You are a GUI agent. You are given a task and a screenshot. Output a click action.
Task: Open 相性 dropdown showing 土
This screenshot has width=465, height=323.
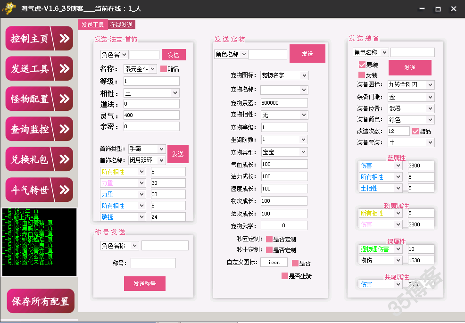click(151, 93)
